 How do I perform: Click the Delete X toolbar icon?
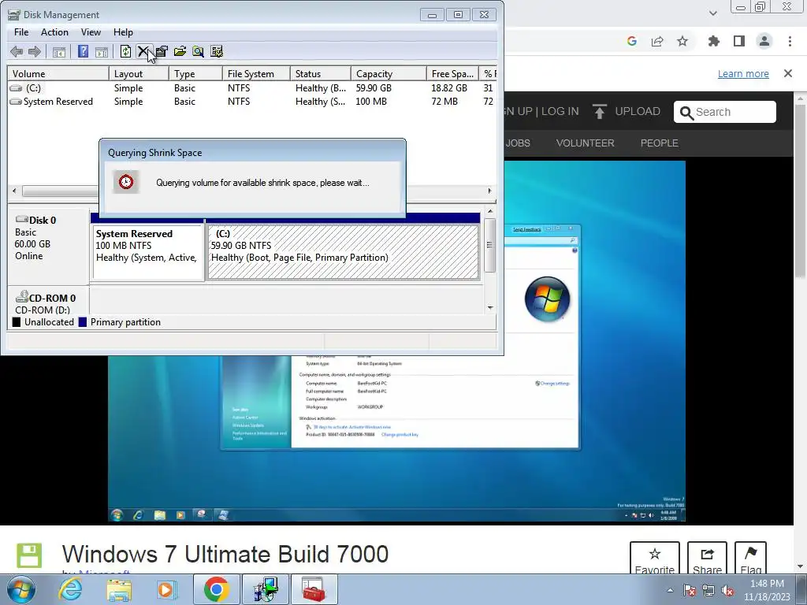[143, 51]
